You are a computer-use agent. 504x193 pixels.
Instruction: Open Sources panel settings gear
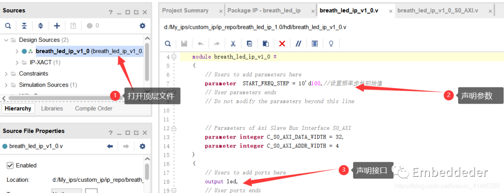tap(142, 26)
